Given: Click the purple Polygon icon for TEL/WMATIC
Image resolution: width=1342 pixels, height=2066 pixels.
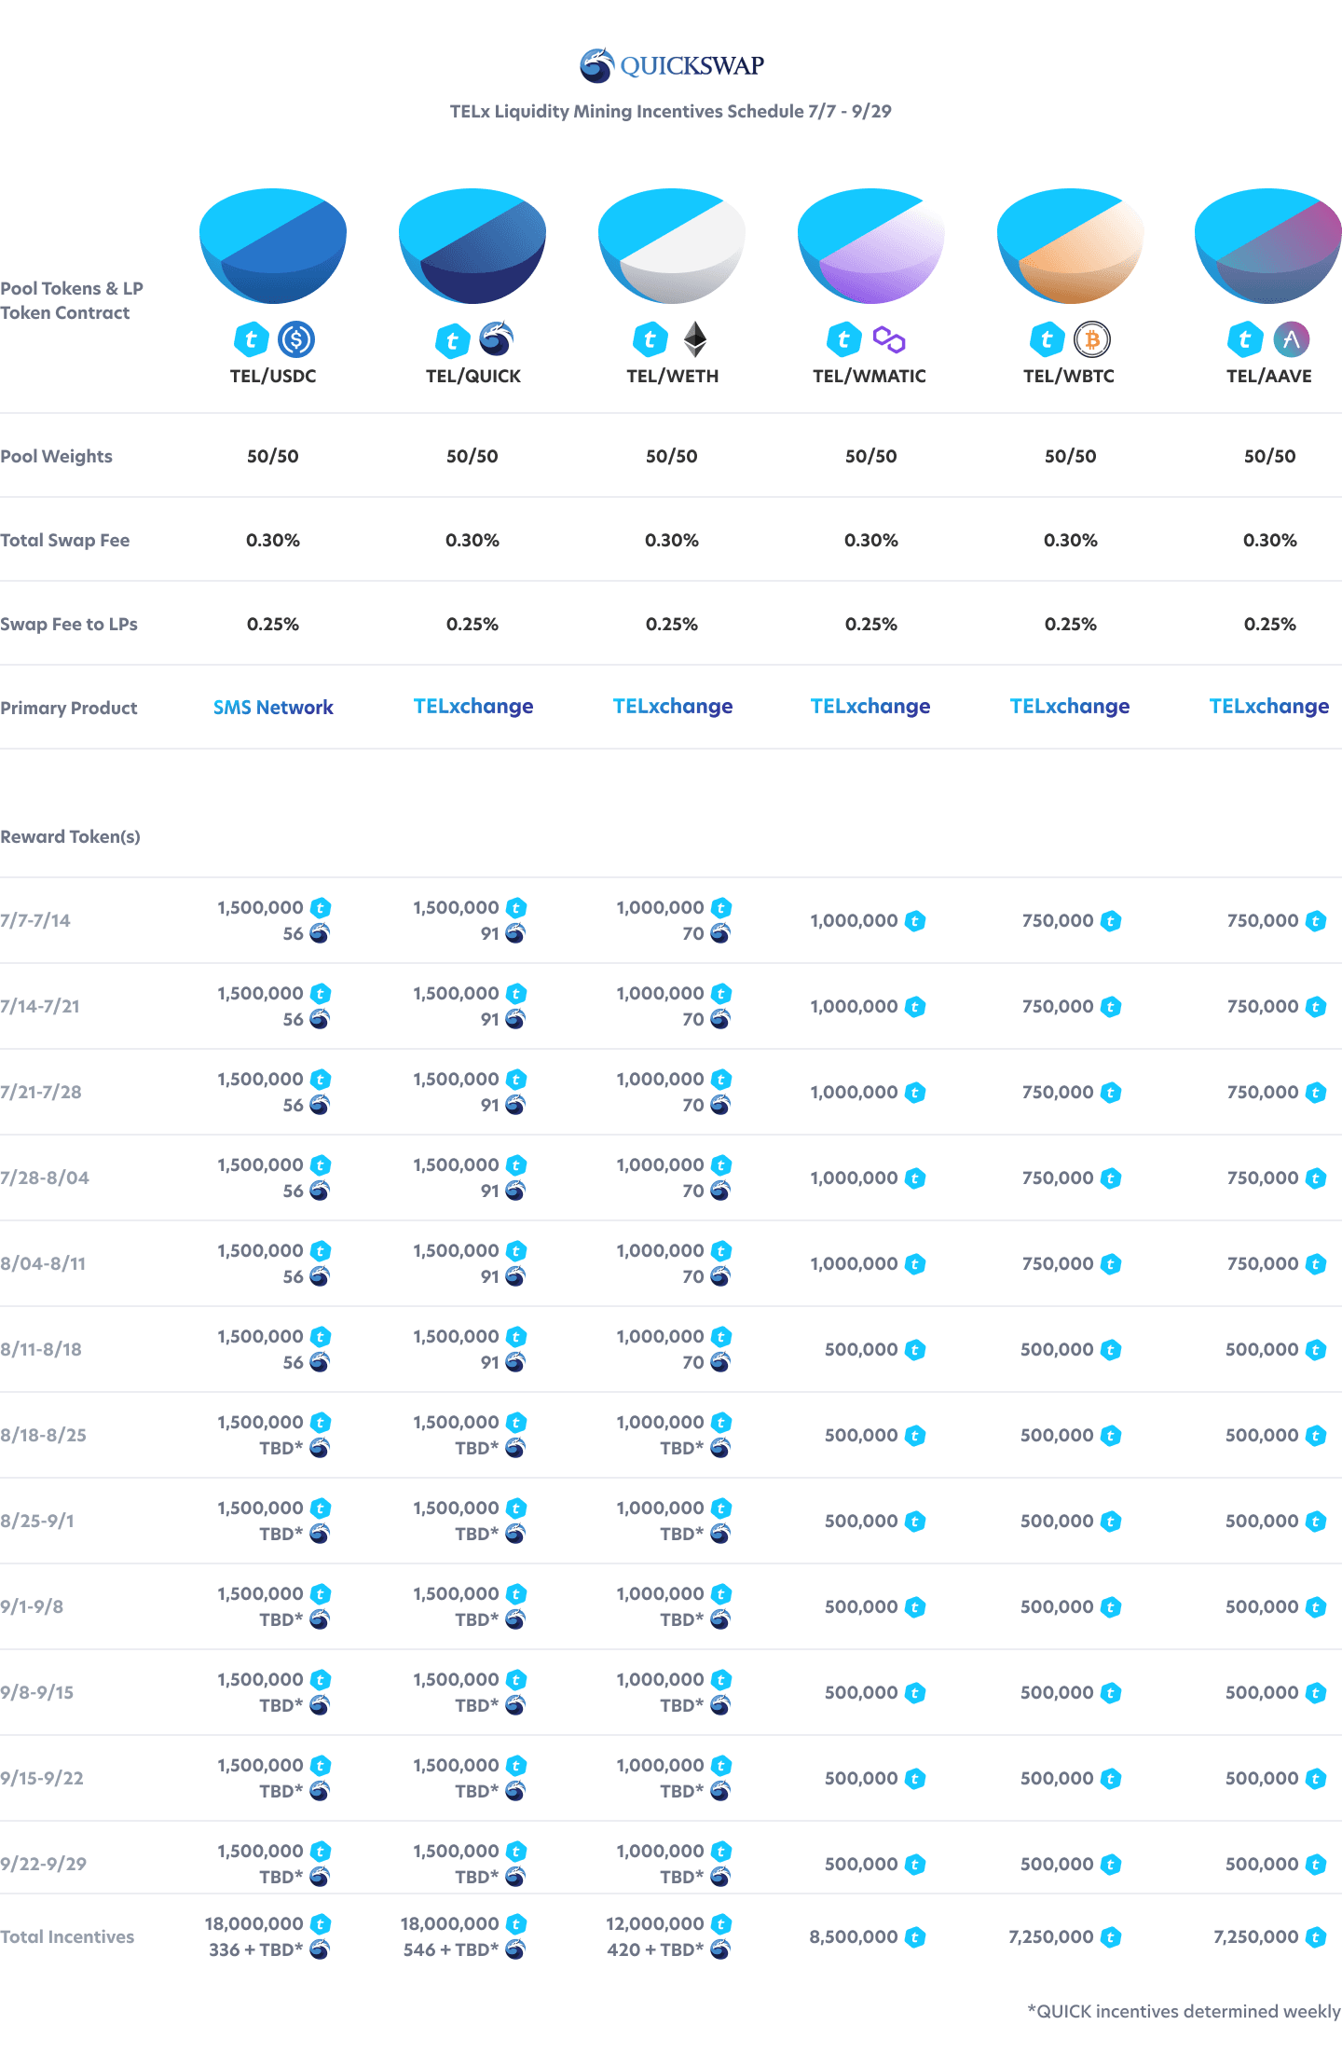Looking at the screenshot, I should pos(889,339).
